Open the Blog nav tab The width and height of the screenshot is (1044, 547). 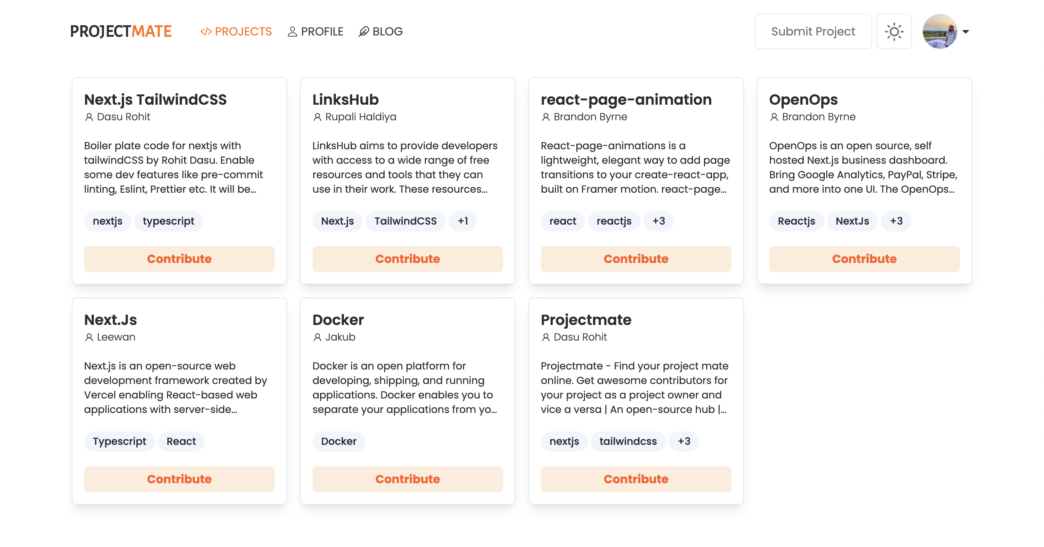[381, 31]
